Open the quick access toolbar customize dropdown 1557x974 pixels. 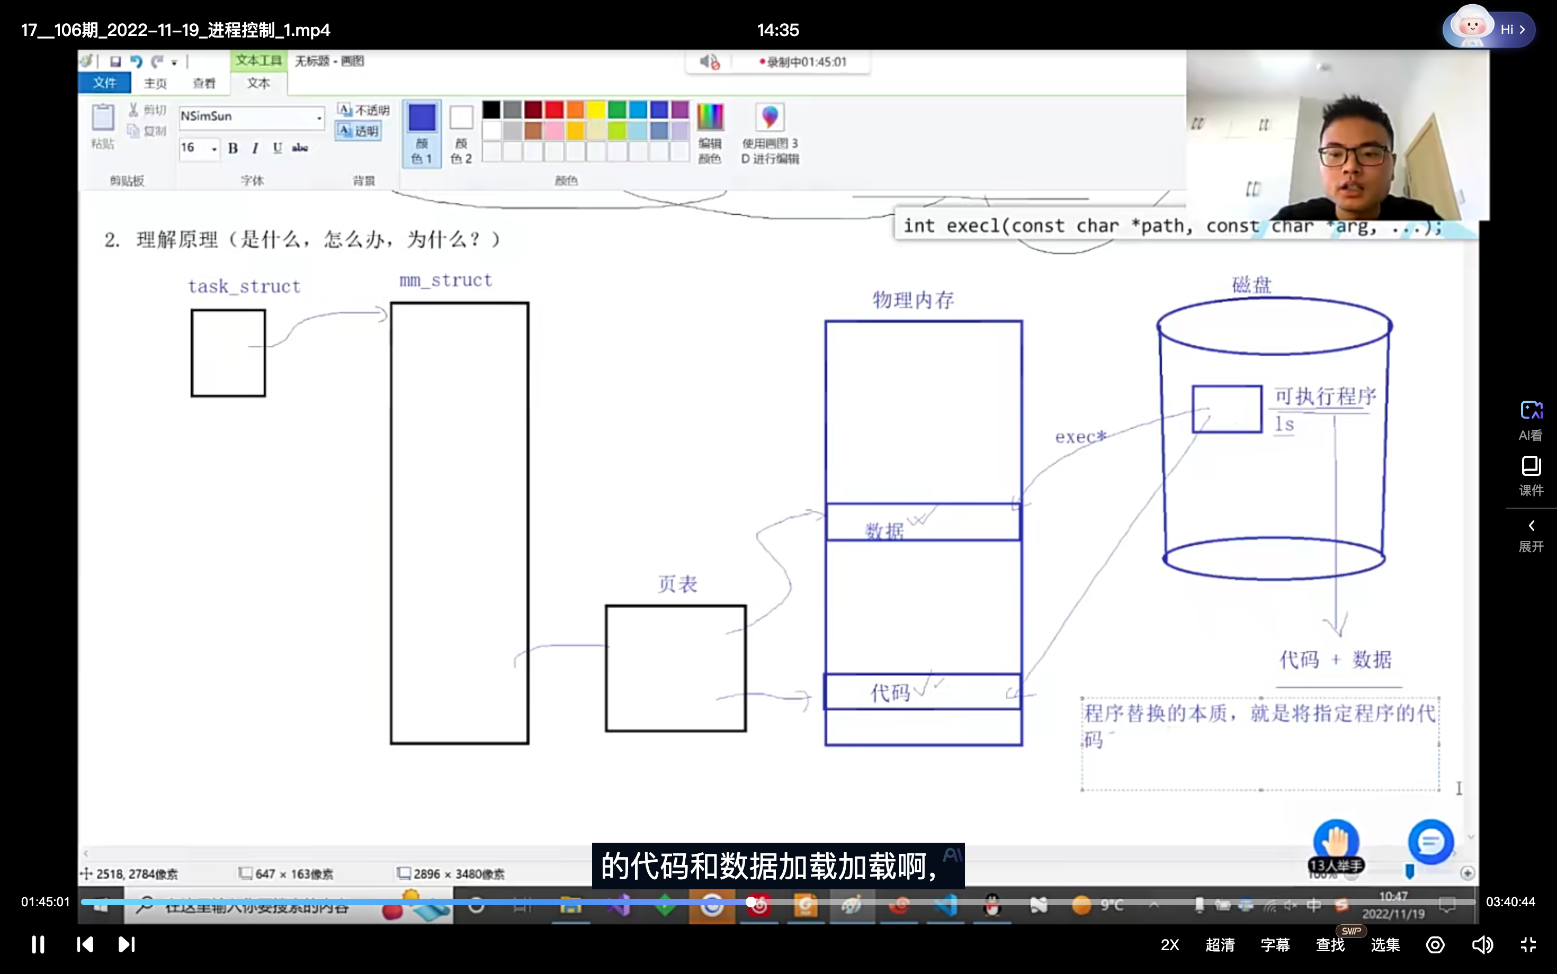[x=174, y=62]
